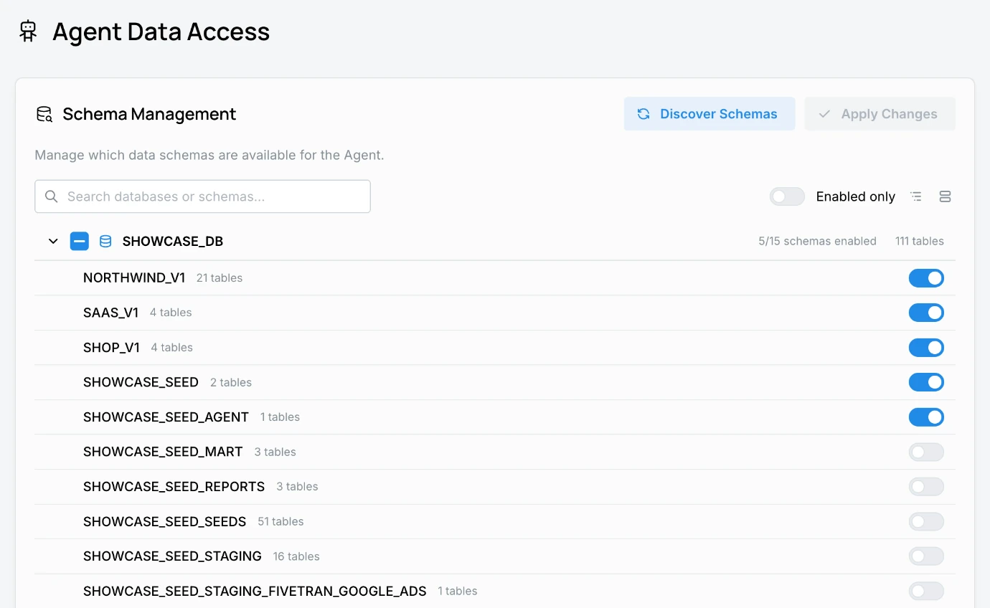Click the magnifier icon in search box
The height and width of the screenshot is (608, 990).
tap(51, 196)
